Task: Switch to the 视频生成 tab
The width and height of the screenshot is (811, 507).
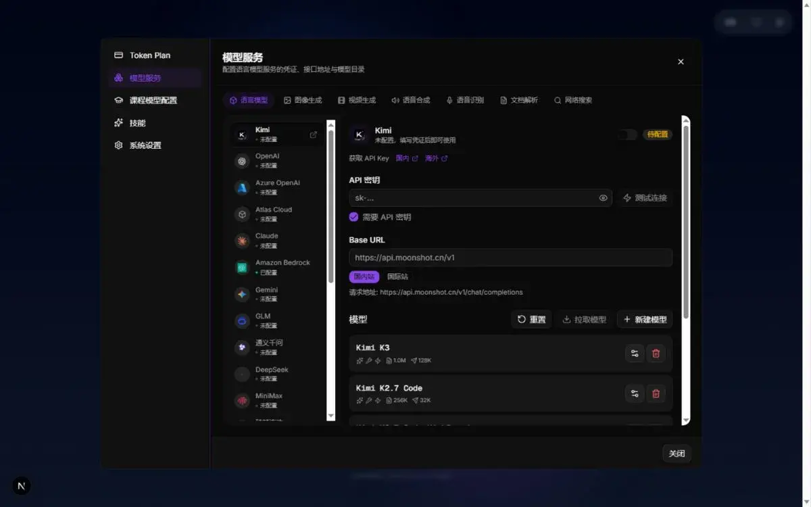Action: 357,100
